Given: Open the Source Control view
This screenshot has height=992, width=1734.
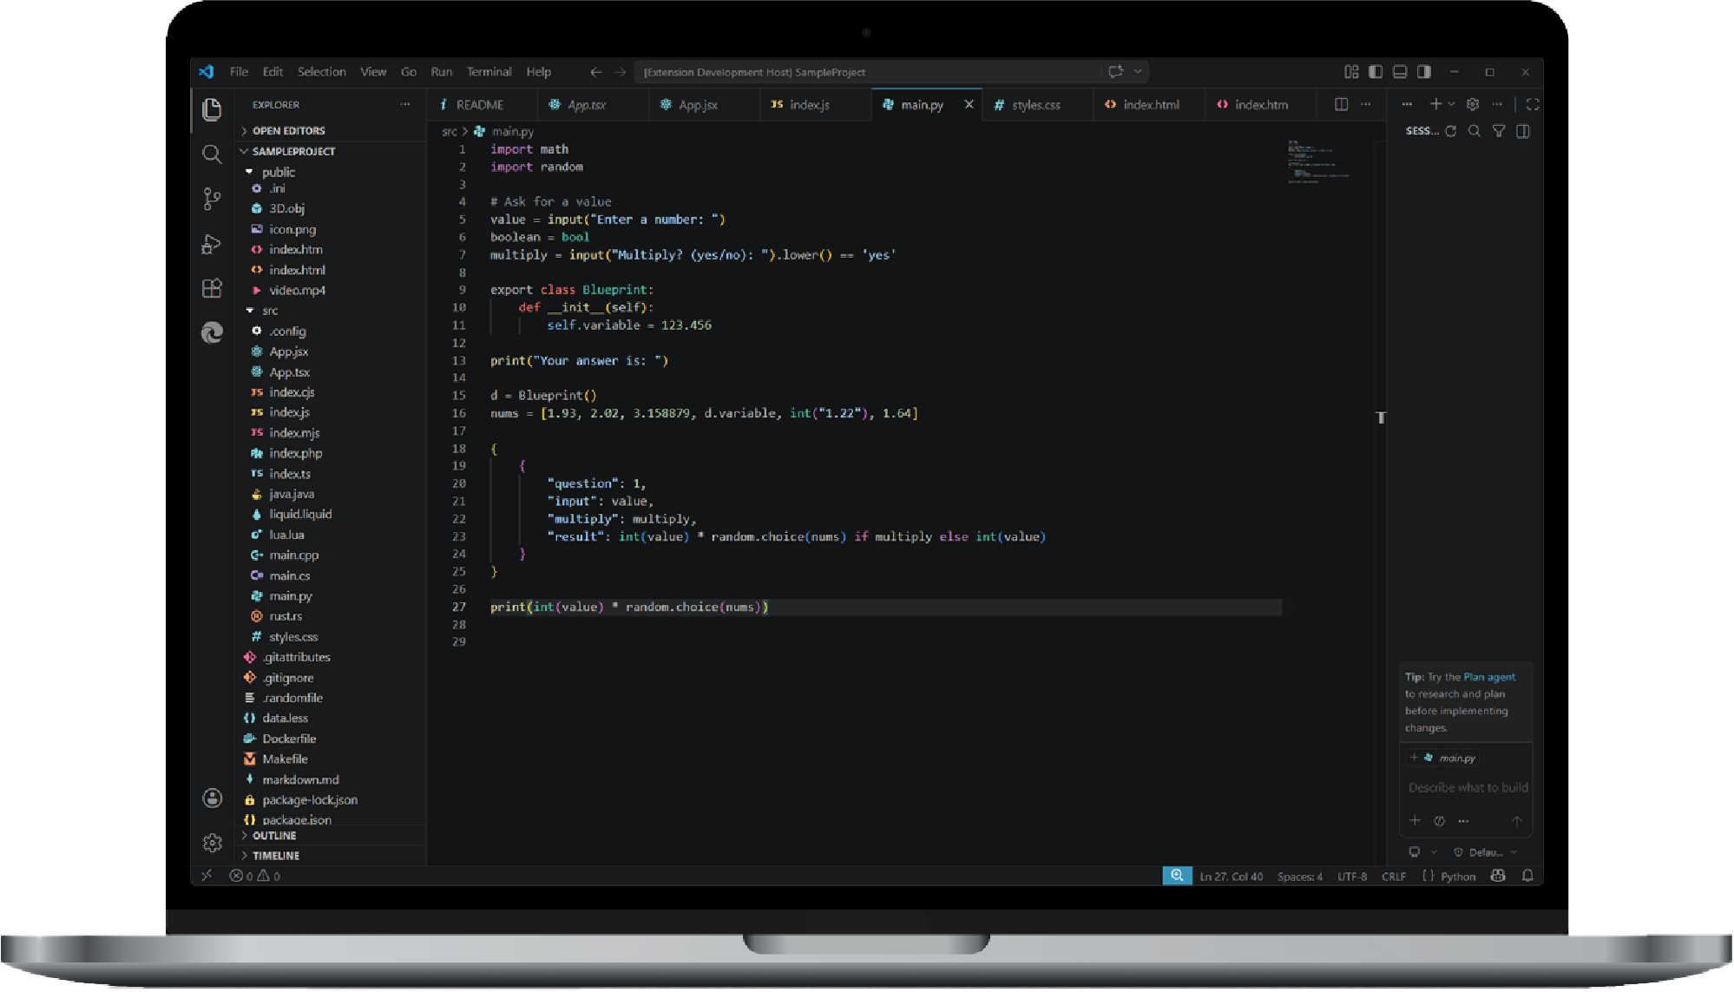Looking at the screenshot, I should (x=212, y=199).
